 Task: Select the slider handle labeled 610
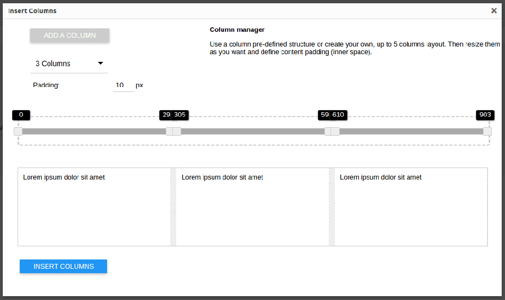tap(335, 131)
